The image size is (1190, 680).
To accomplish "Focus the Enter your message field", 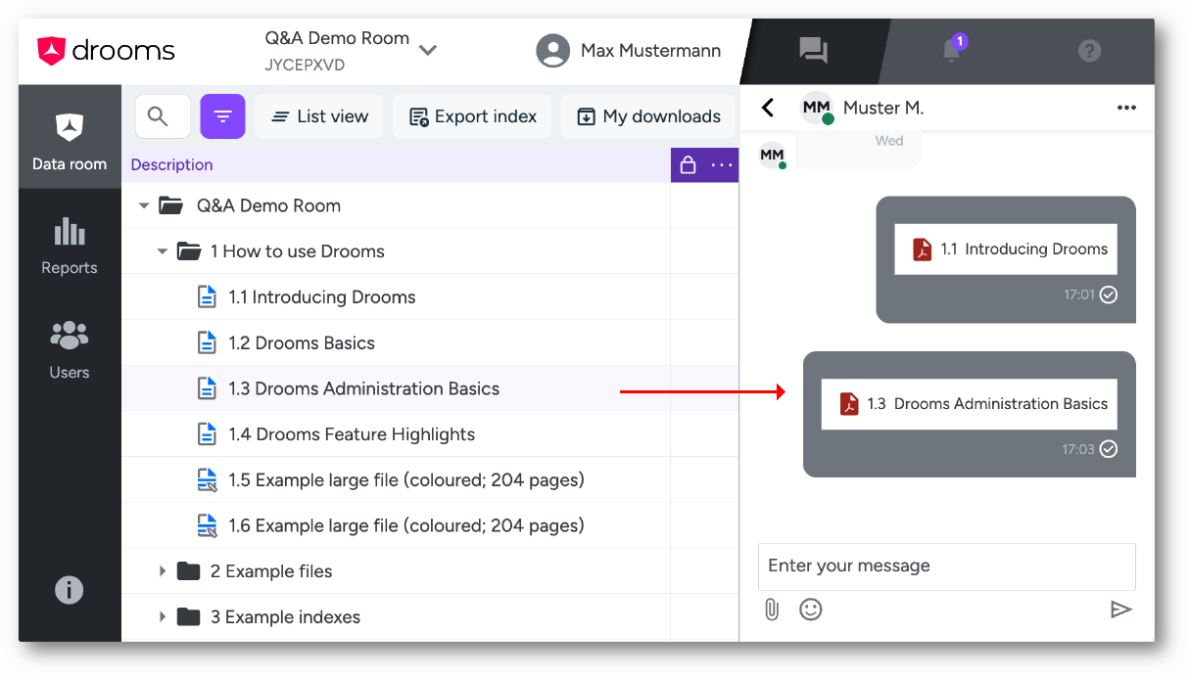I will click(x=947, y=567).
